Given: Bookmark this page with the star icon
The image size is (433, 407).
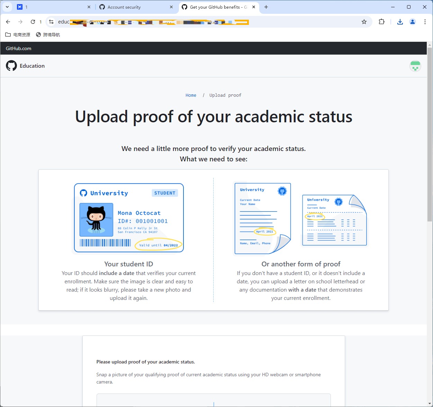Looking at the screenshot, I should (364, 22).
